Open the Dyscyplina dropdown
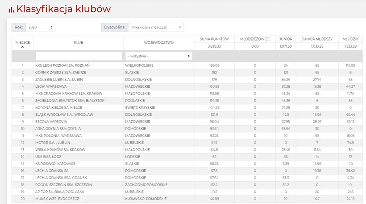This screenshot has height=204, width=366. 156,27
